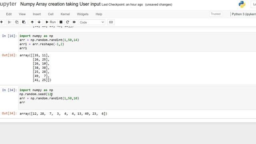Insert a new cell with the plus icon
256x144 pixels.
coord(2,22)
